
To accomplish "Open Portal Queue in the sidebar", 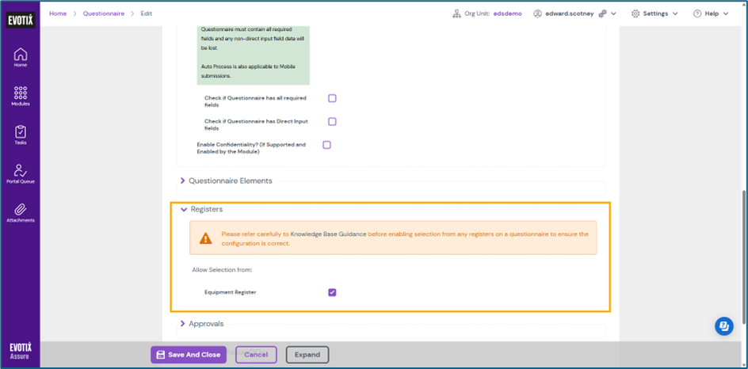I will (x=20, y=173).
